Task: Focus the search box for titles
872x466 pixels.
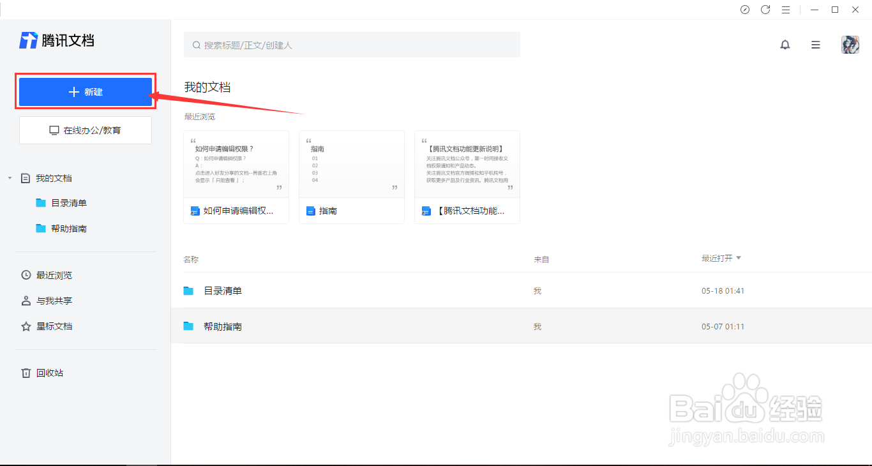Action: pyautogui.click(x=352, y=45)
